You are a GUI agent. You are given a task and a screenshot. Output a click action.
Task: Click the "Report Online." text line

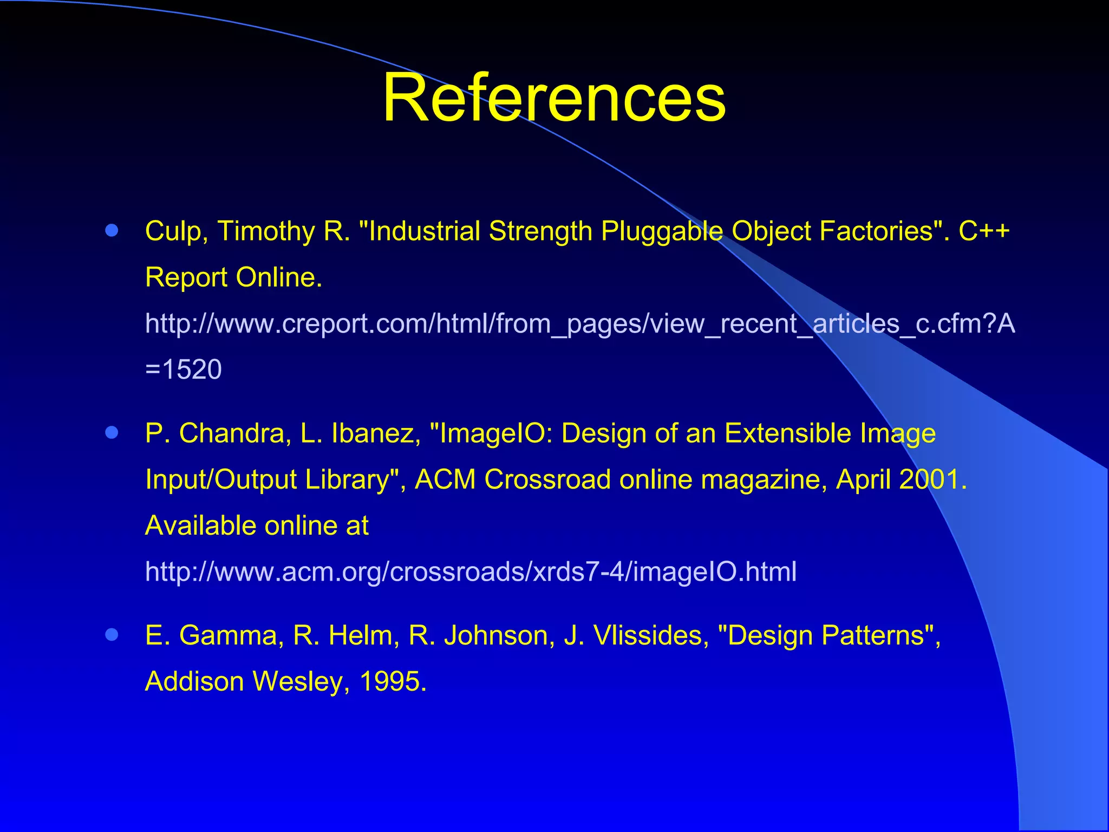233,277
